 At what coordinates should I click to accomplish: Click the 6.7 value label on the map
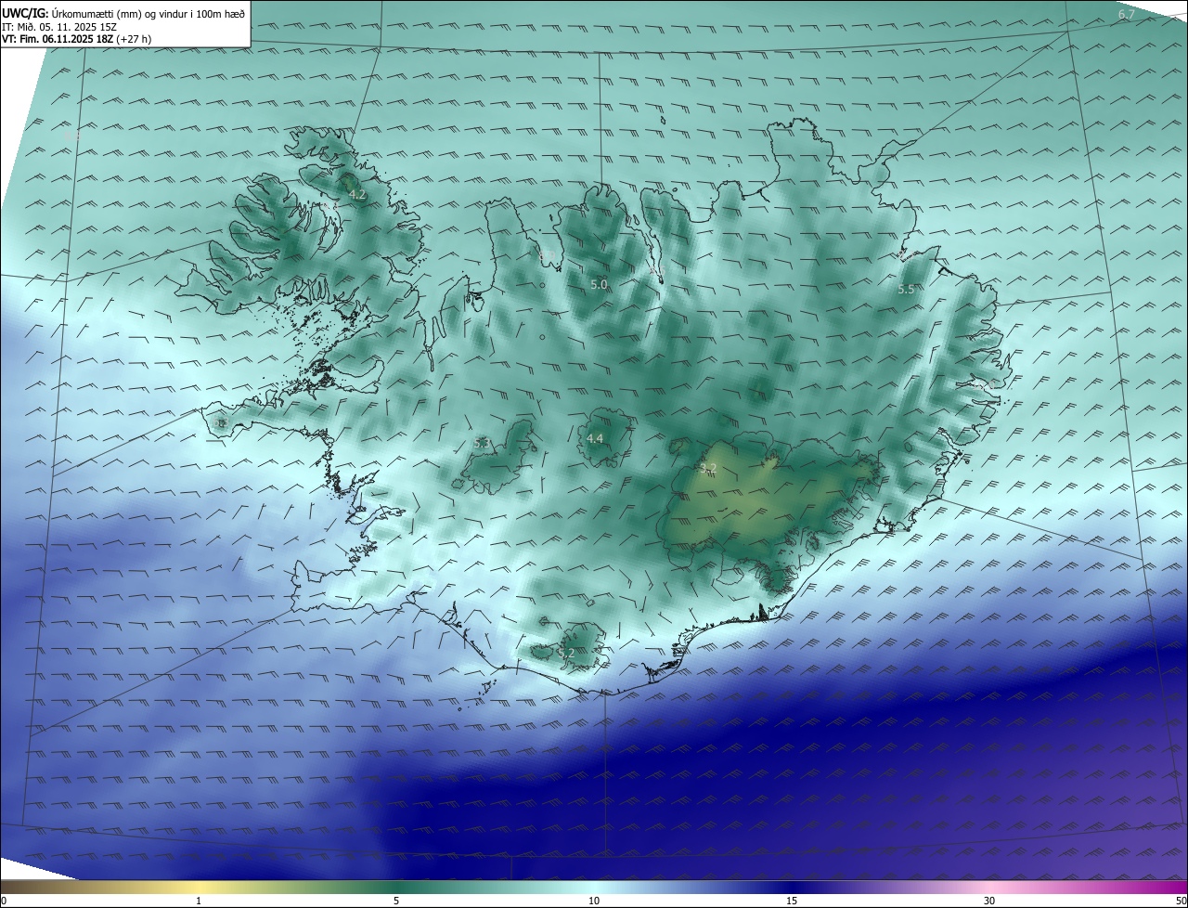click(x=1127, y=15)
